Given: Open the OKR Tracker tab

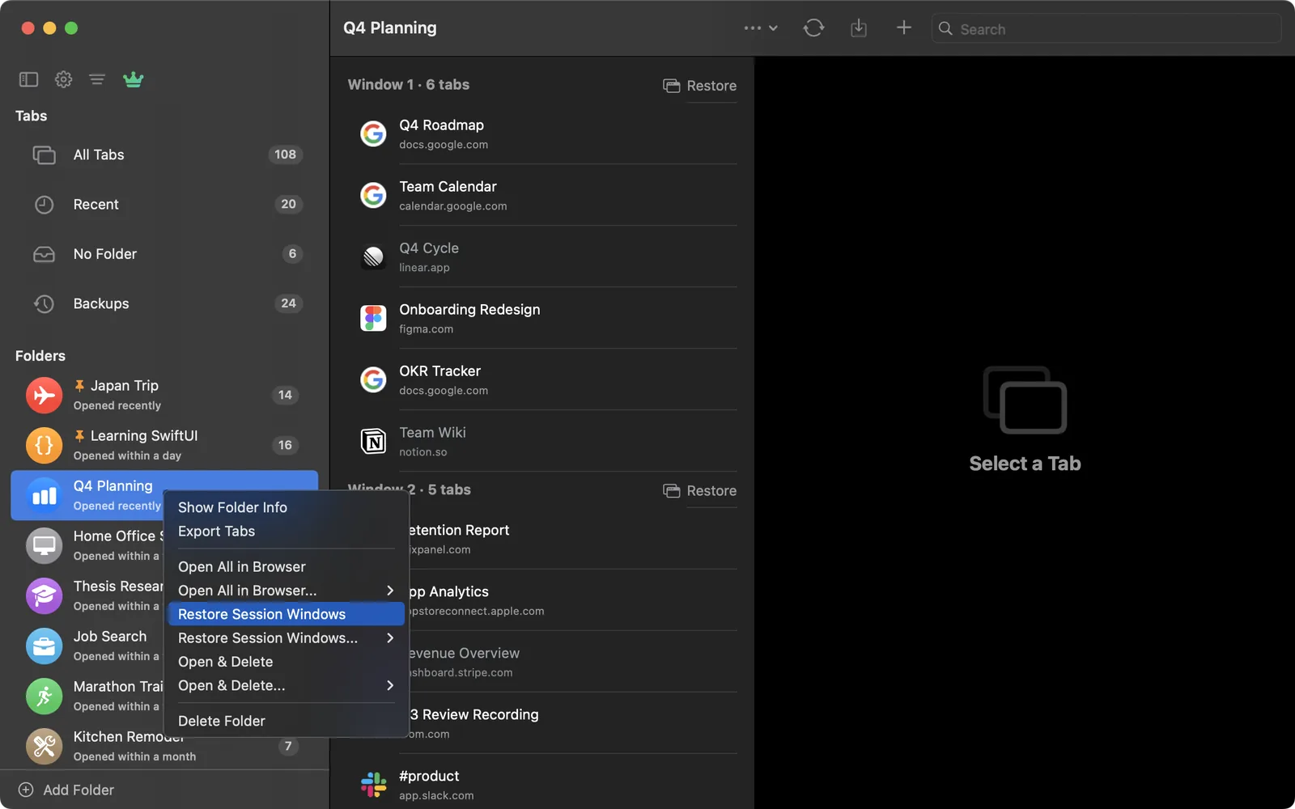Looking at the screenshot, I should click(x=543, y=379).
